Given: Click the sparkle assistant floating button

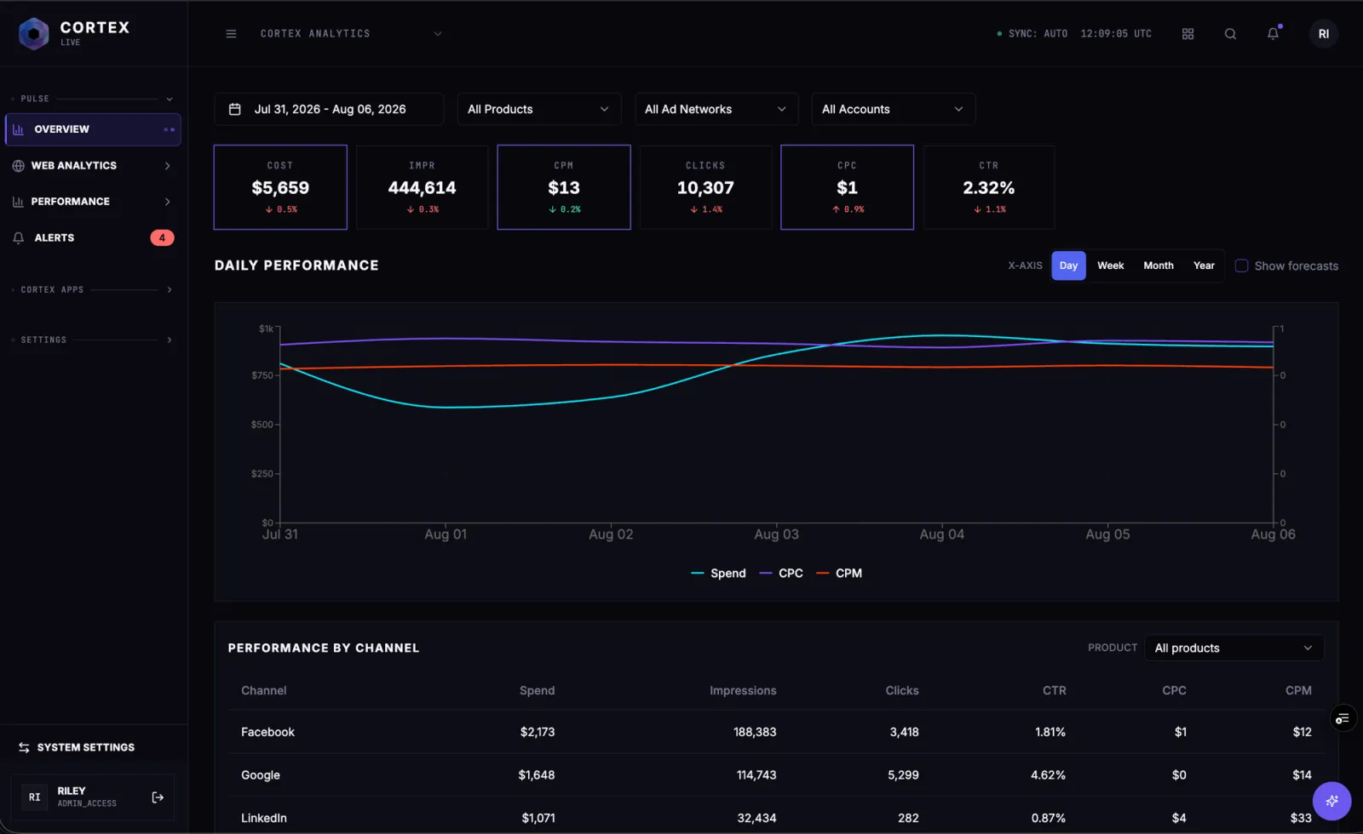Looking at the screenshot, I should [1331, 801].
